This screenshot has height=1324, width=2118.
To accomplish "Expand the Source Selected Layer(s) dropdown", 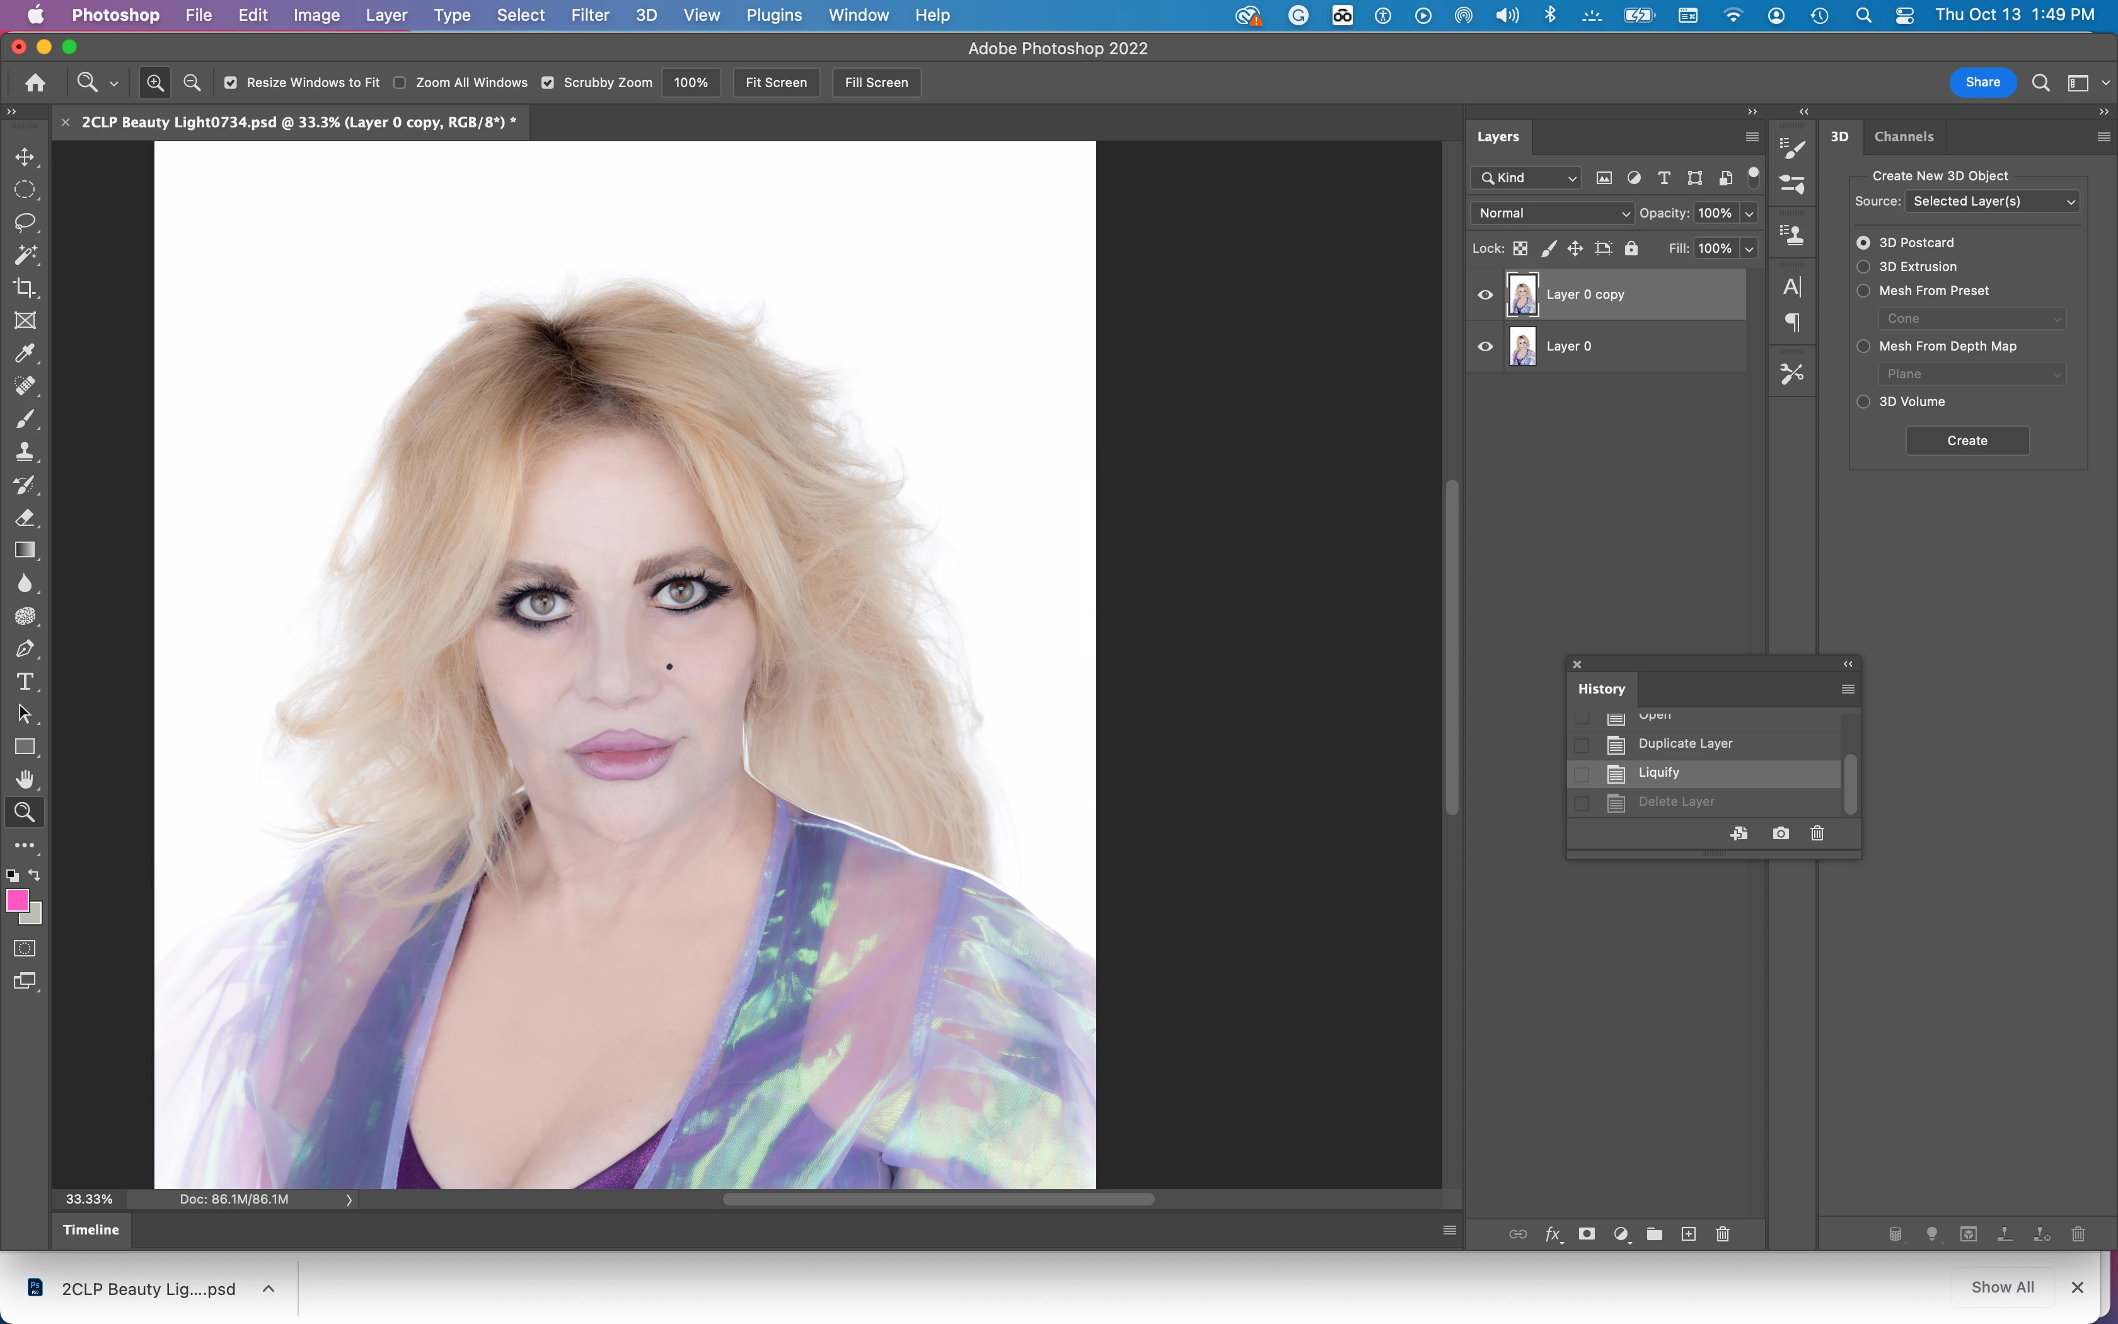I will [x=1992, y=201].
